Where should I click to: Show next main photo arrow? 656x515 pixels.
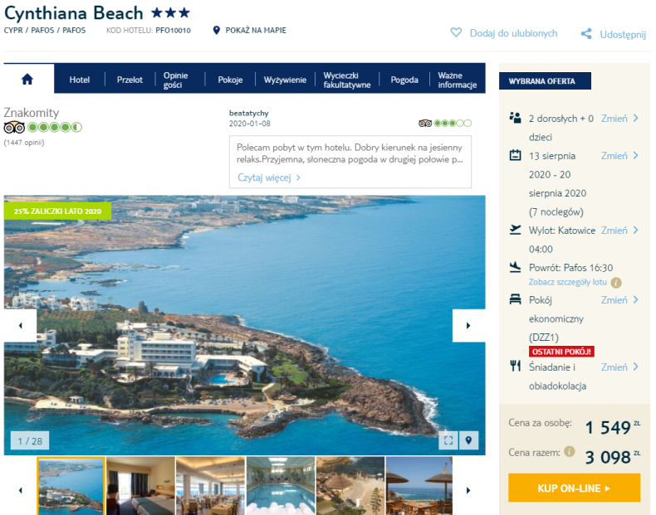[468, 325]
